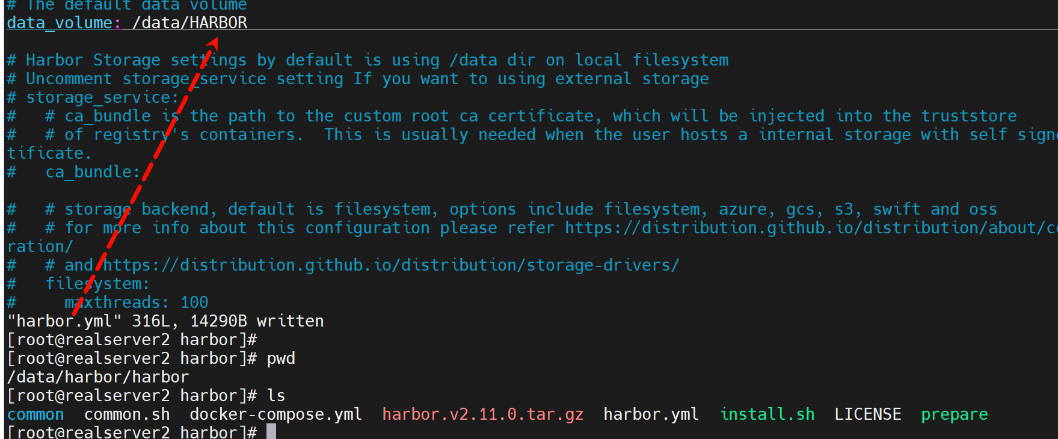
Task: Click the data_volume key text
Action: pos(60,23)
